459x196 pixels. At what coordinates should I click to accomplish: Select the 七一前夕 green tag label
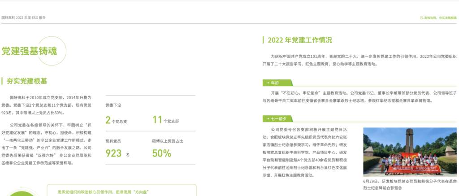point(277,119)
